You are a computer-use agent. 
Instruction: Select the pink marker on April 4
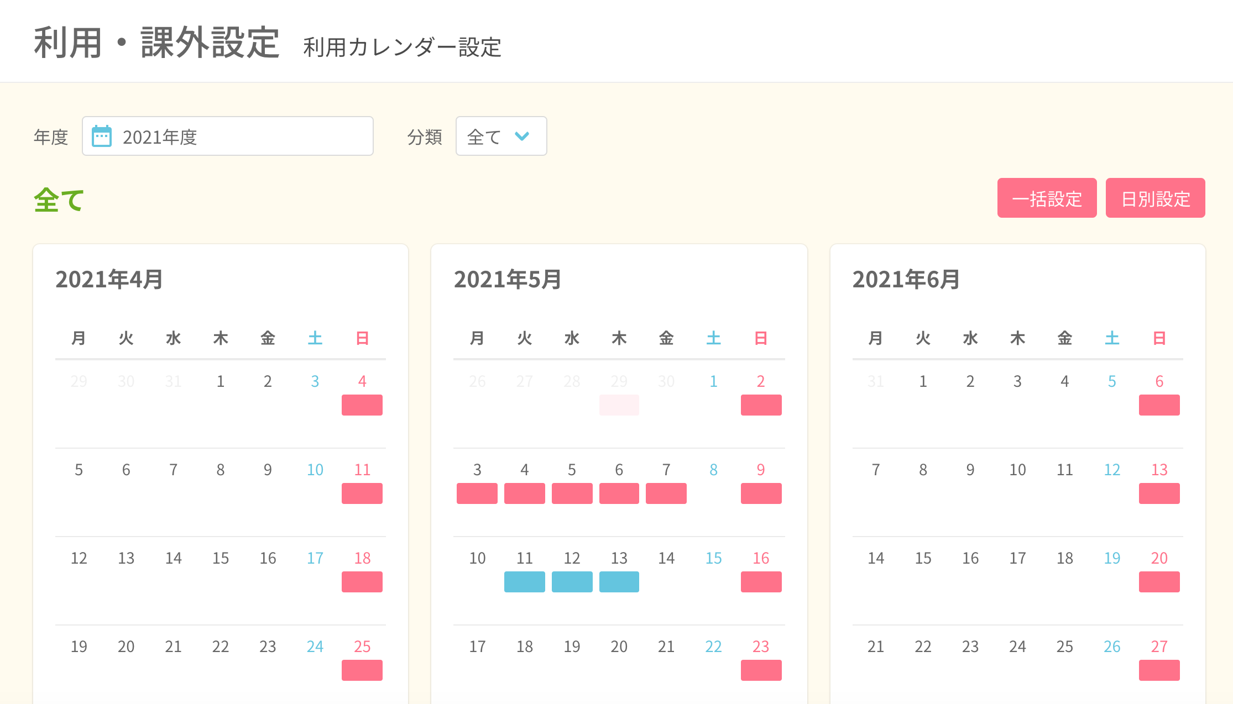[362, 405]
